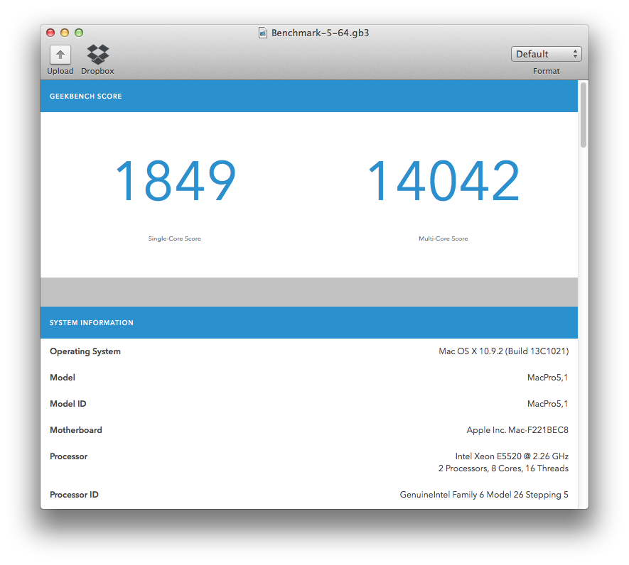Select MacPro5,1 value in Model row

(x=547, y=378)
